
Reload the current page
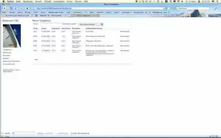click(x=15, y=8)
